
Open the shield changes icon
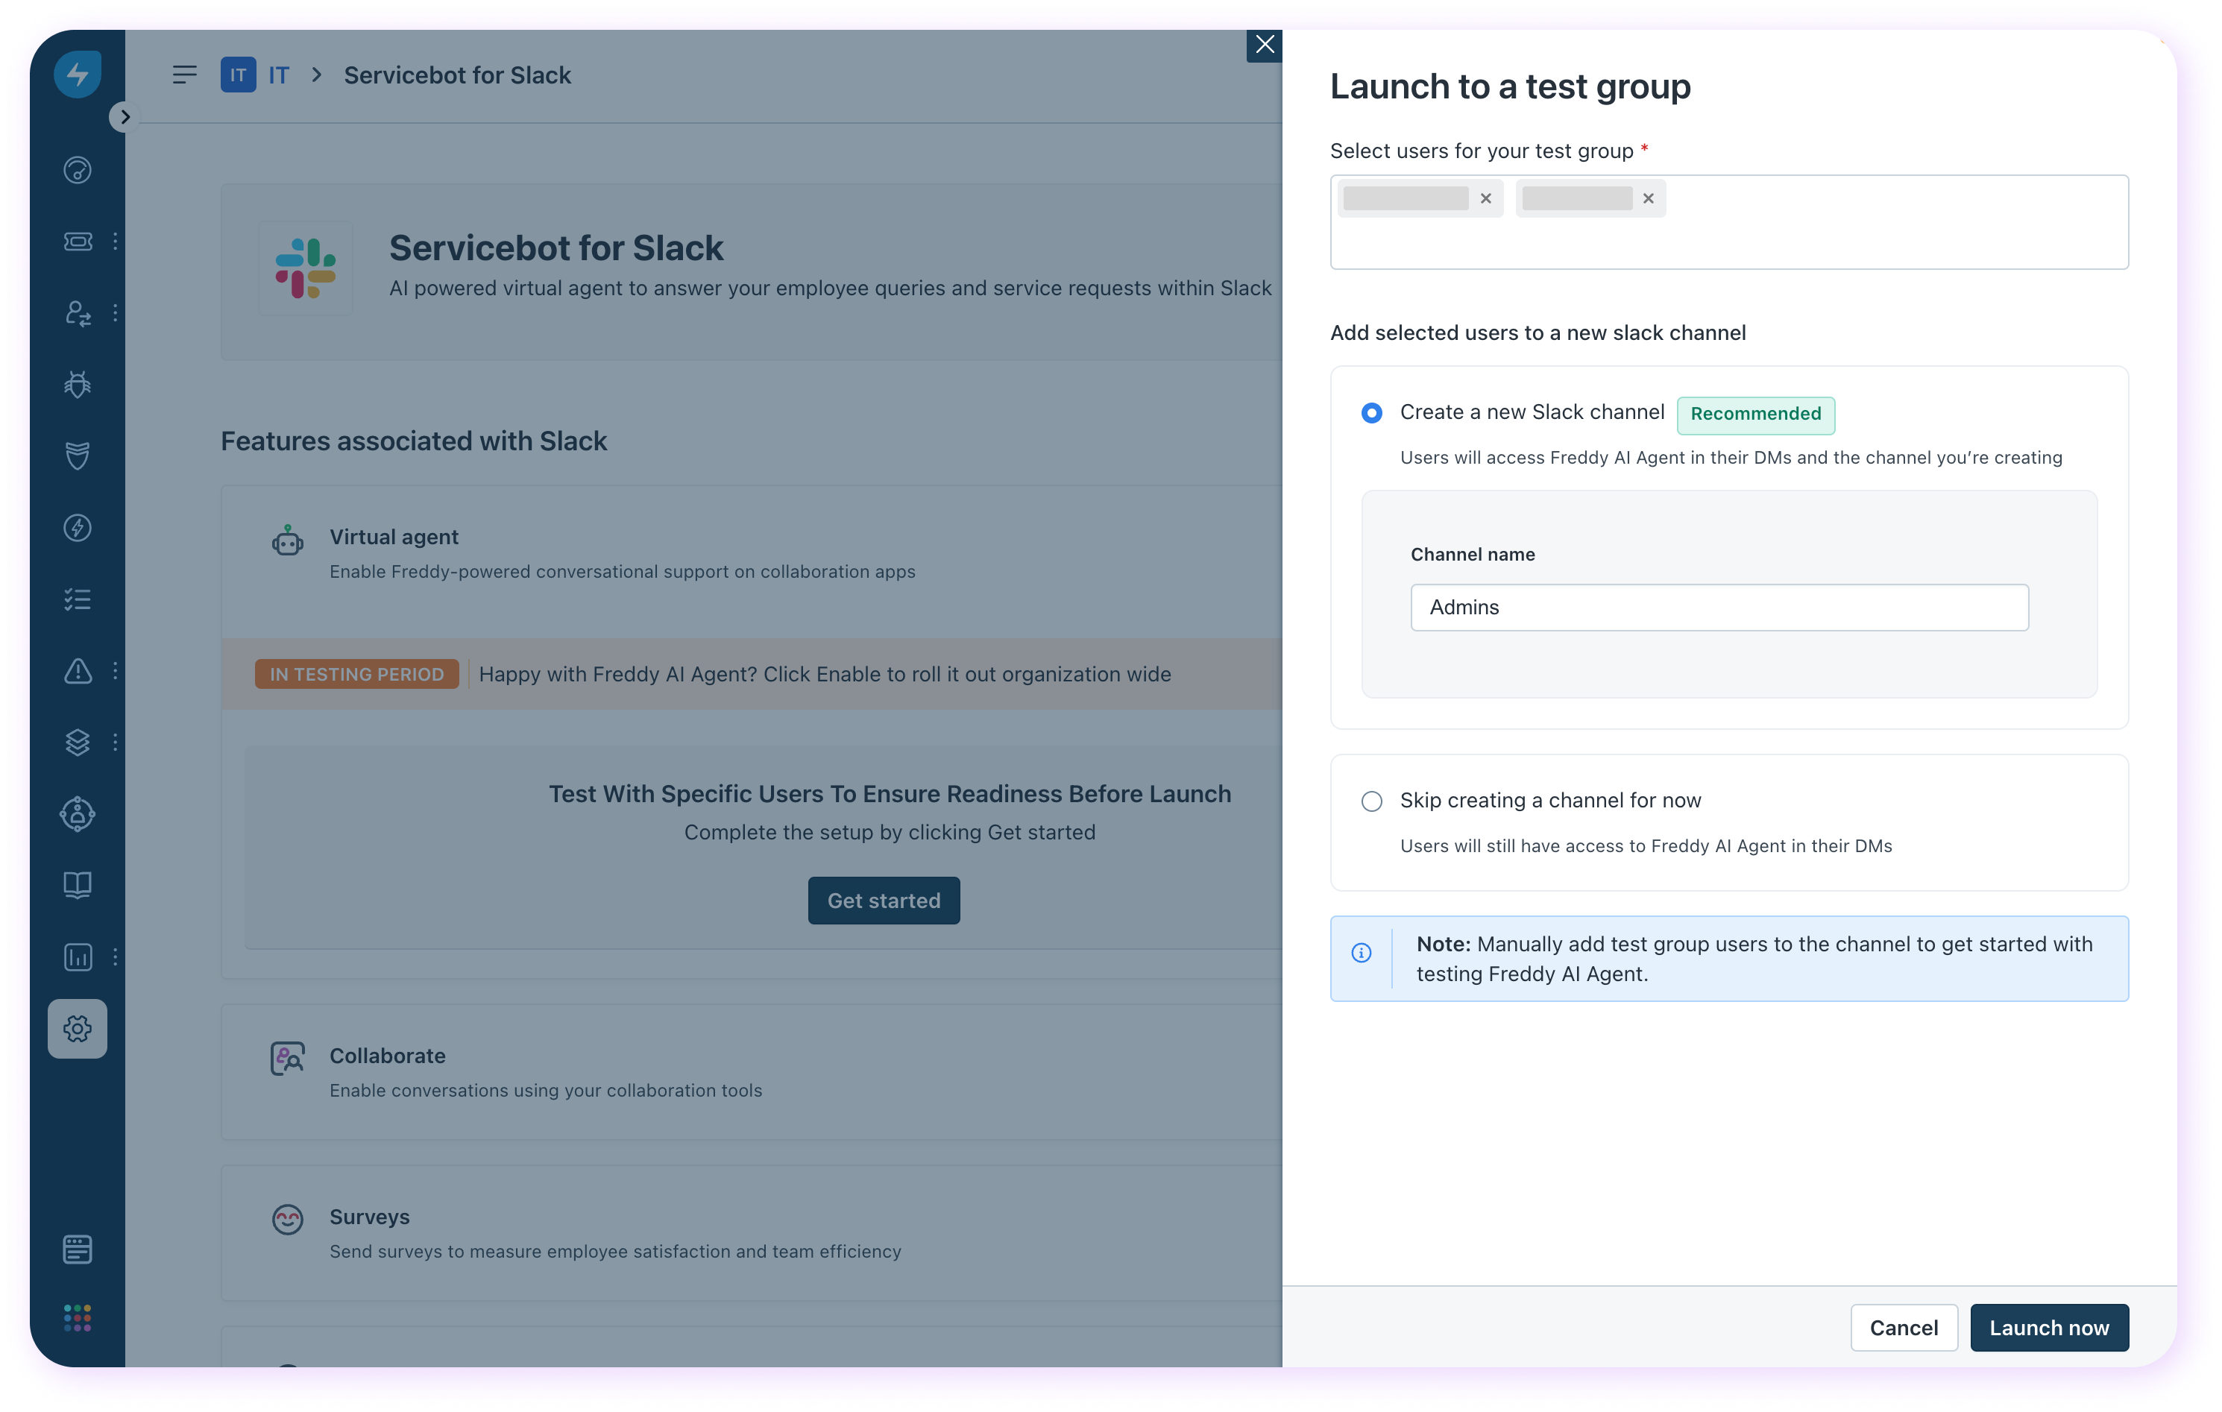[78, 456]
